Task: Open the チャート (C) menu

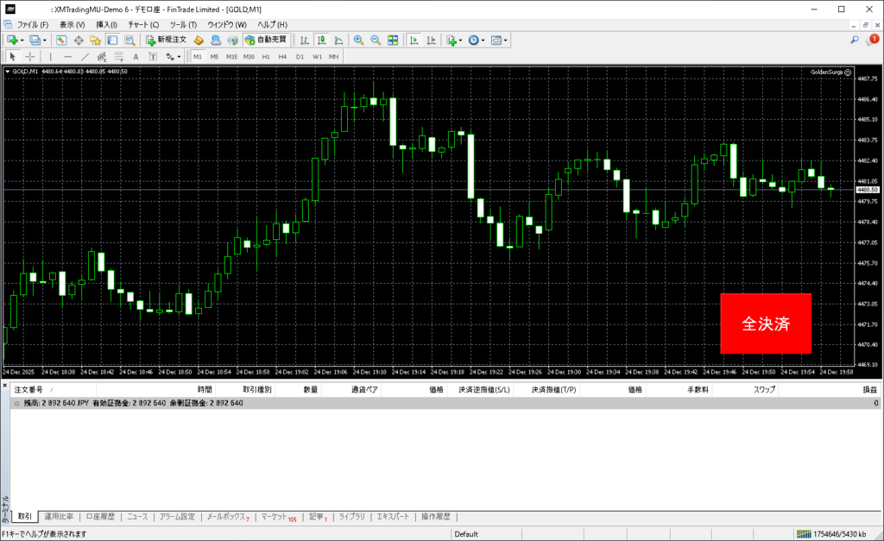Action: click(143, 24)
